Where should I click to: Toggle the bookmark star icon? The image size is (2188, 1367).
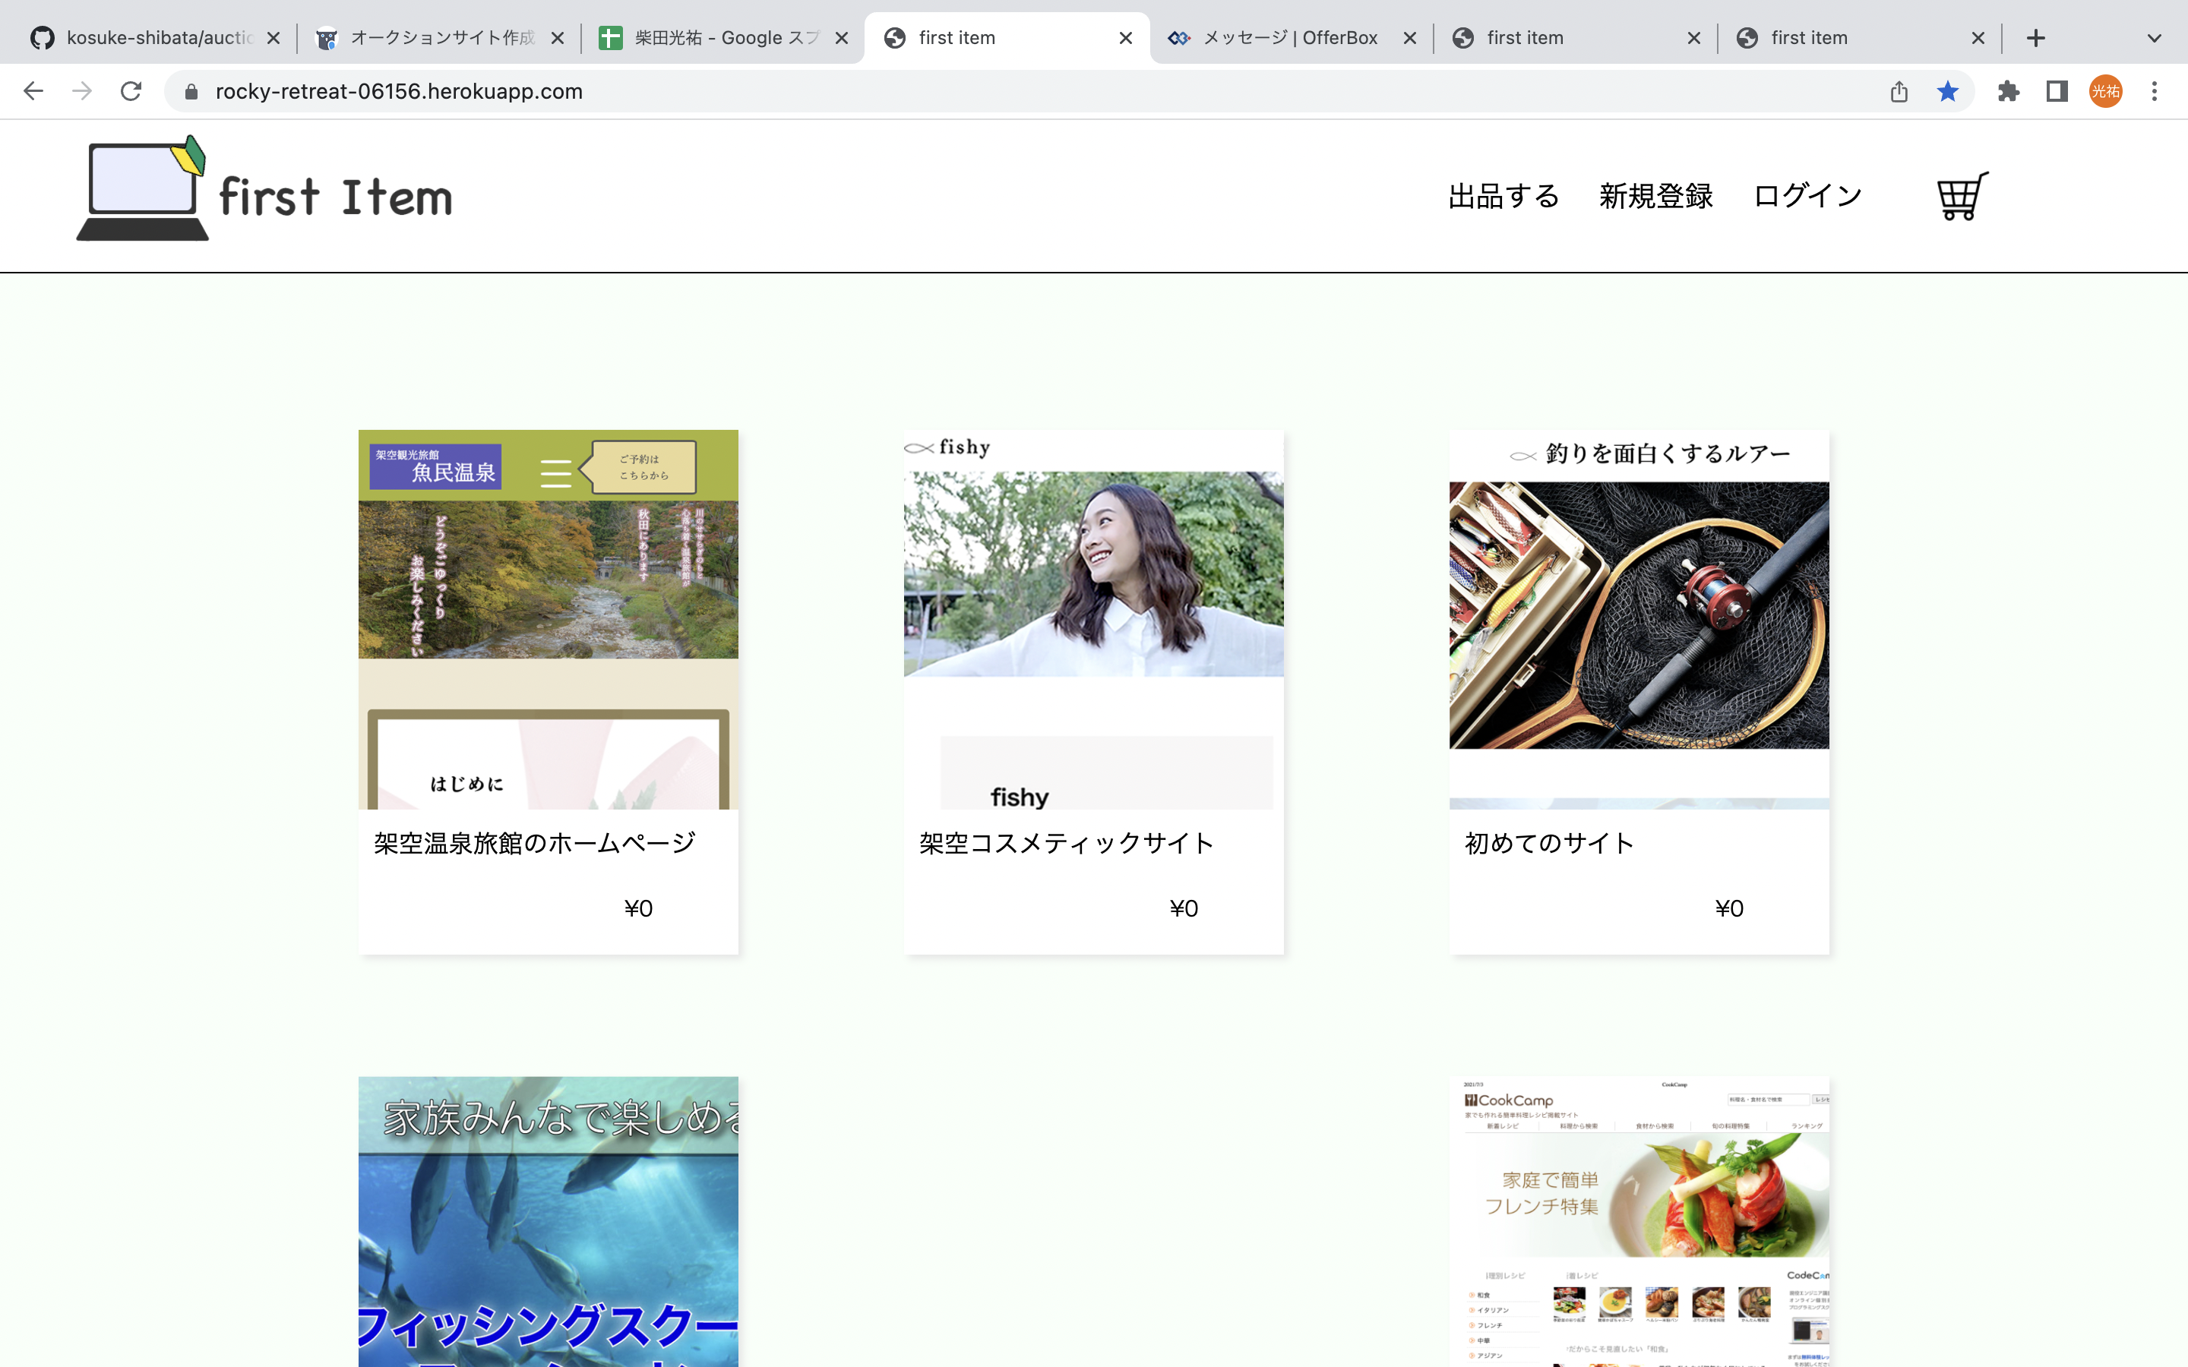tap(1947, 91)
